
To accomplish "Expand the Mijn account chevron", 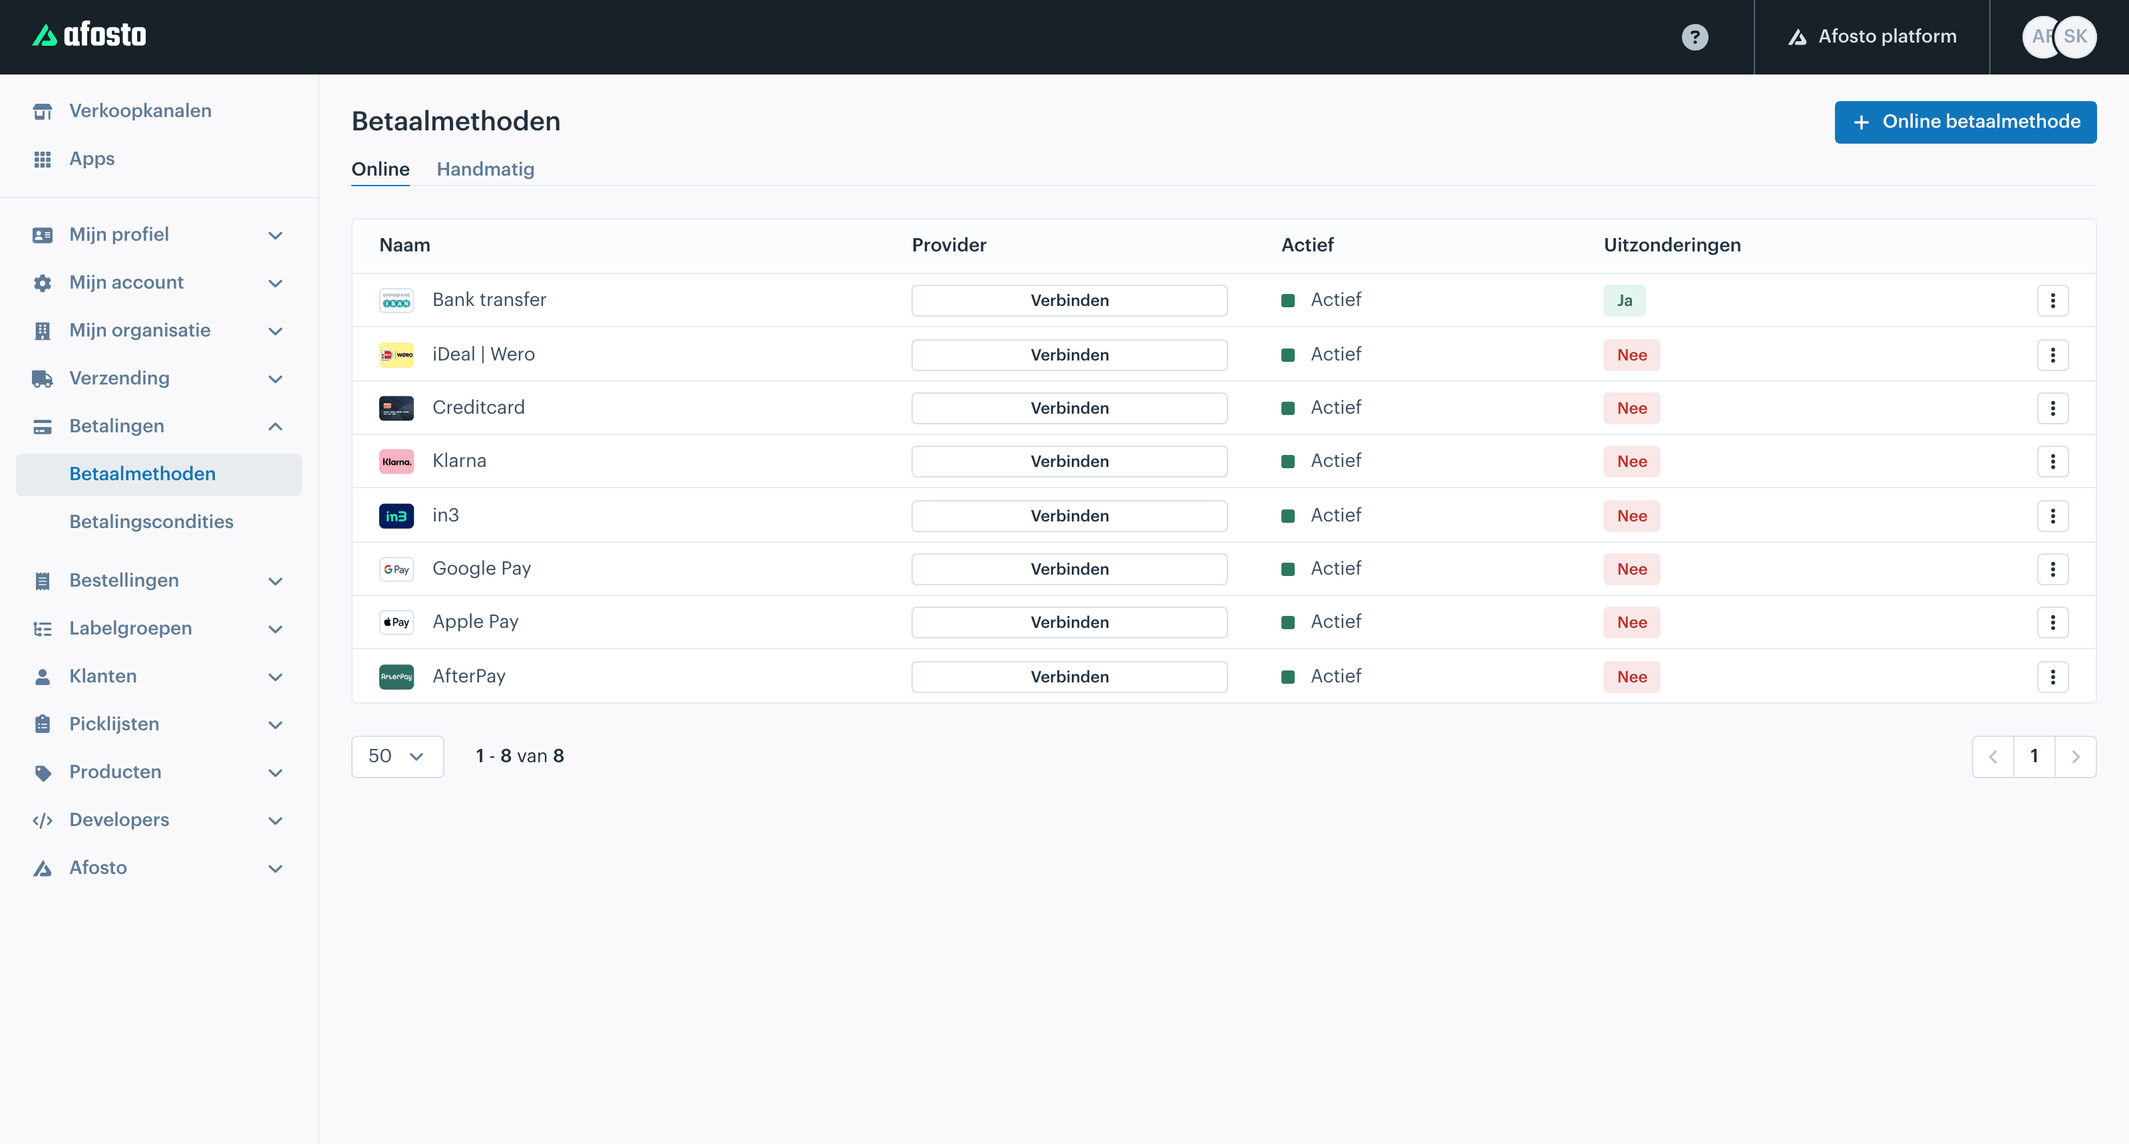I will pos(275,283).
